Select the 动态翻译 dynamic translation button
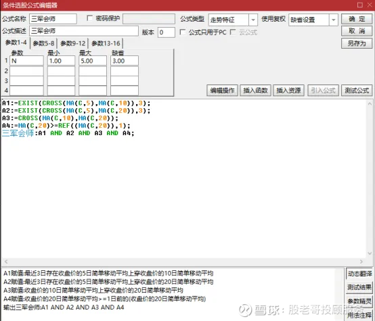Viewport: 375px width, 321px height. click(359, 274)
